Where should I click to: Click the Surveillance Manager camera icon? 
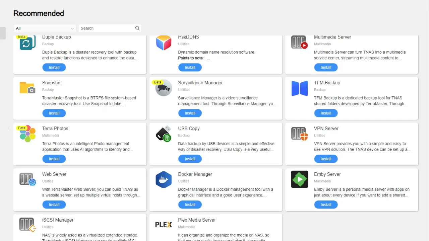164,88
